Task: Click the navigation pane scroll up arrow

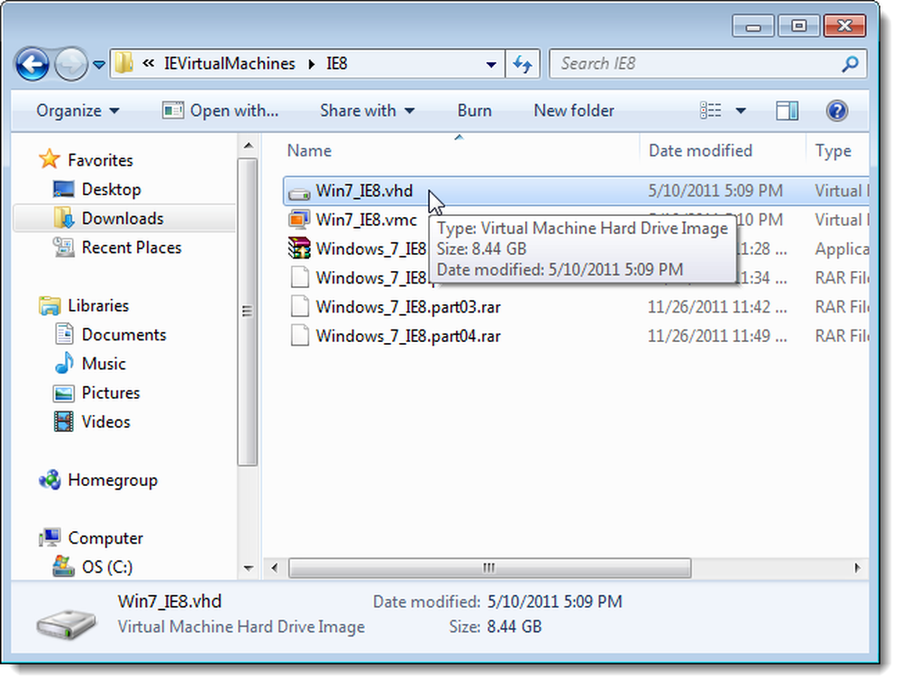Action: click(249, 146)
